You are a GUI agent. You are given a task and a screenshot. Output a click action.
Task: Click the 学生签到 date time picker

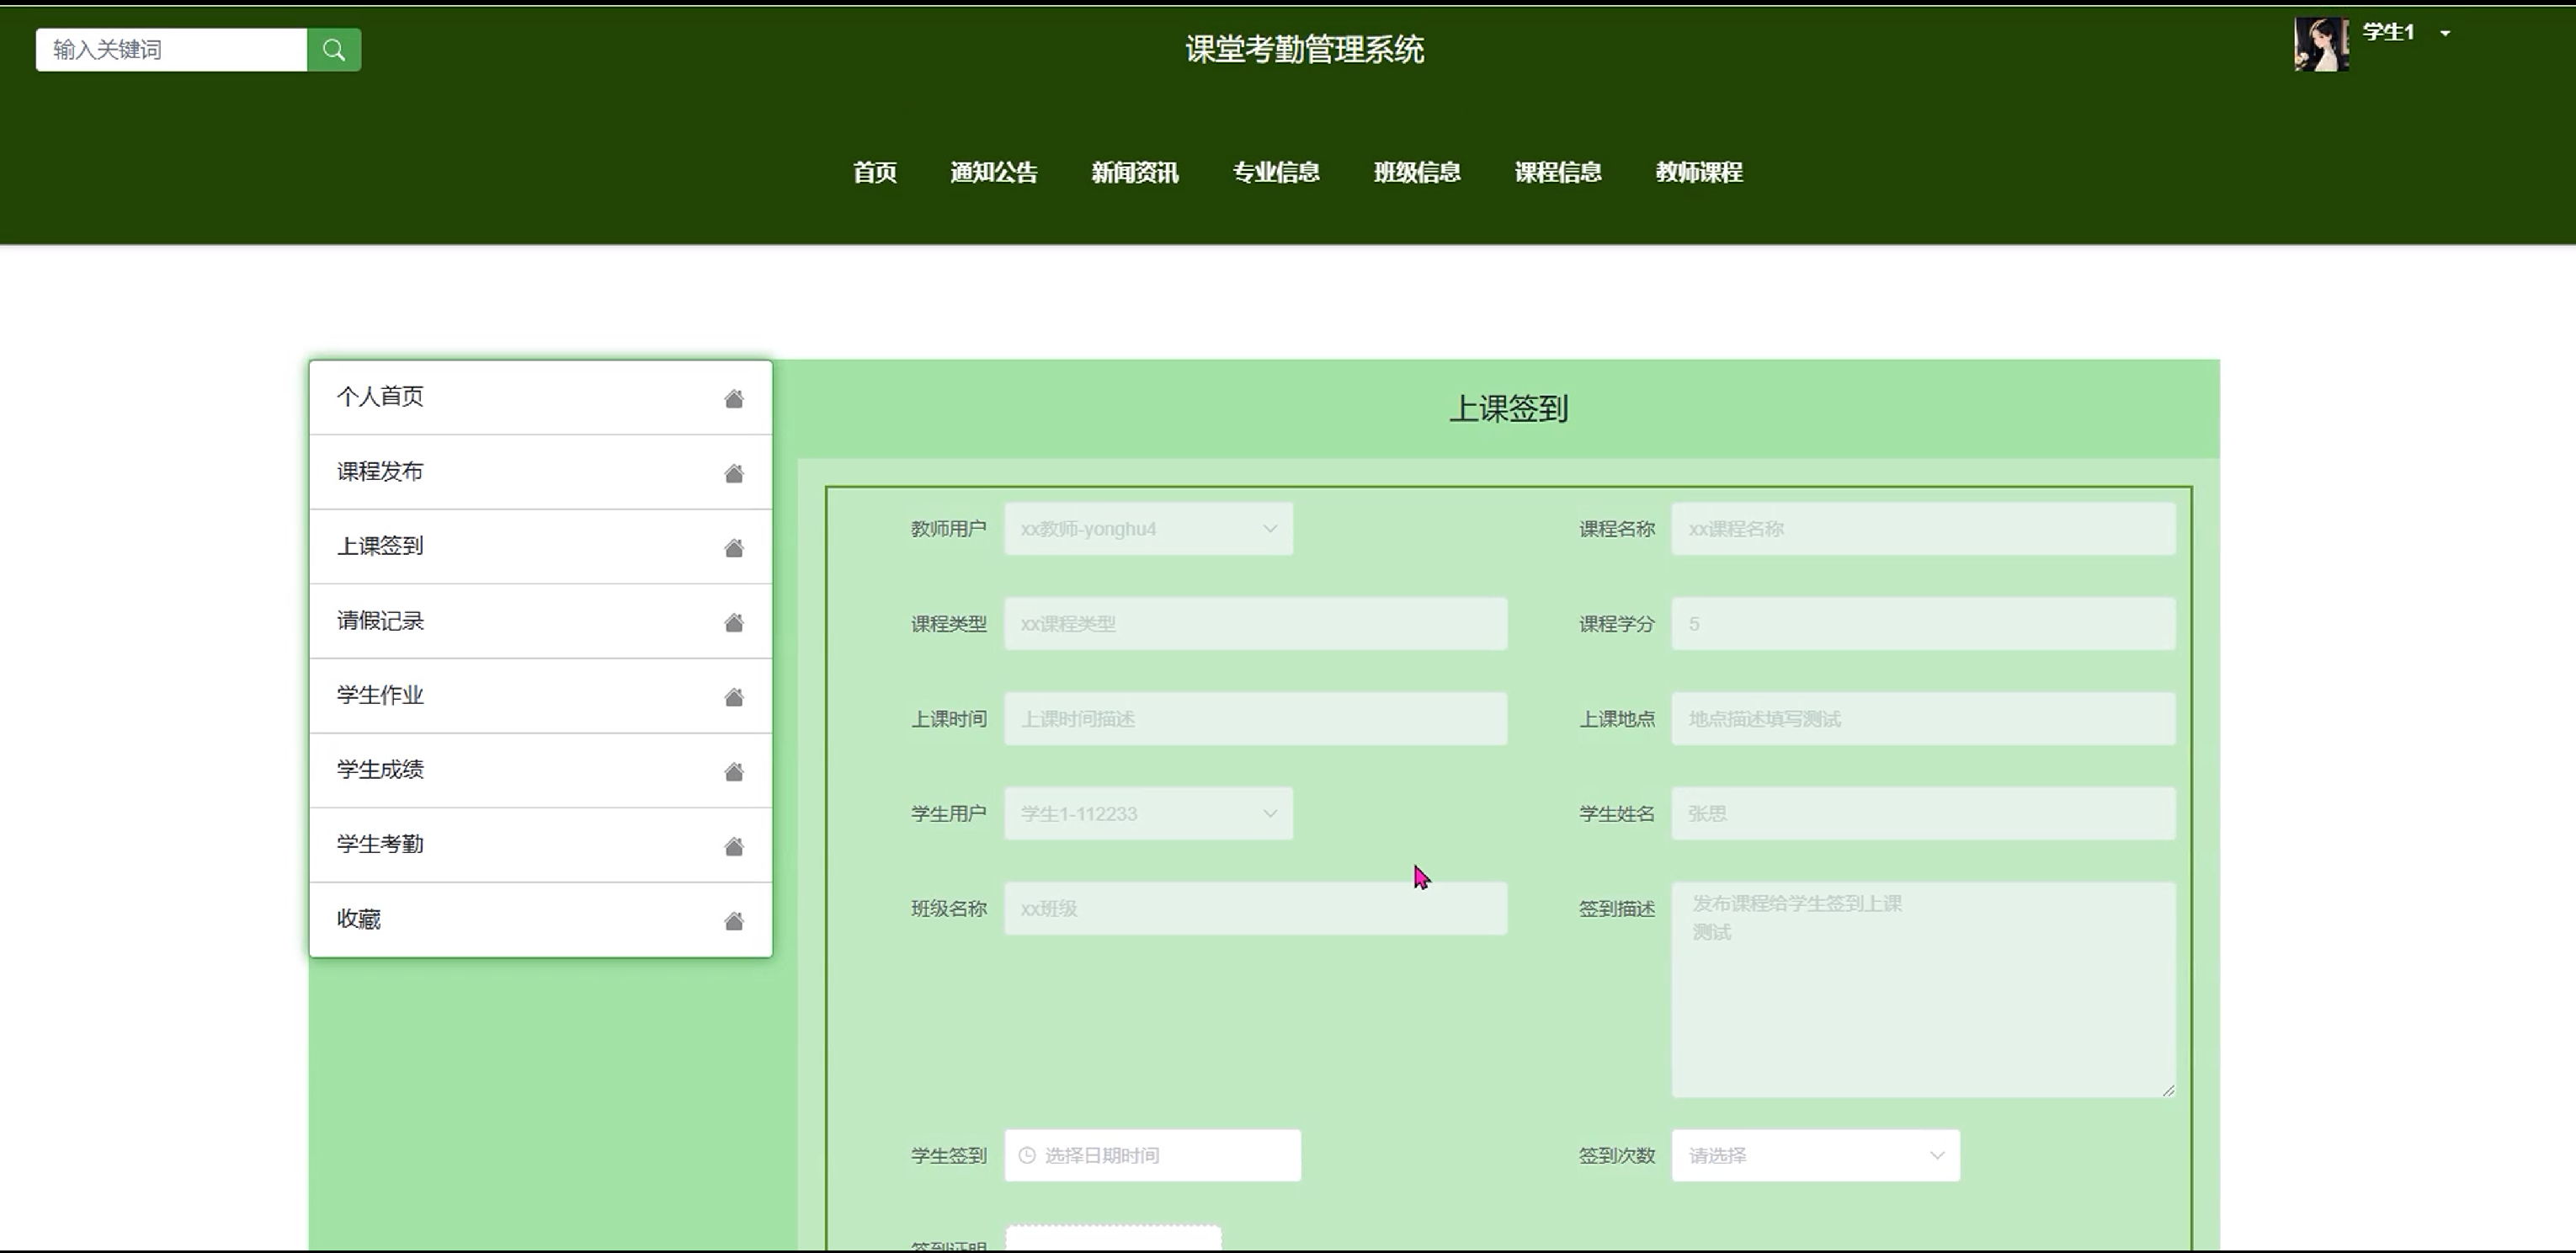[1152, 1156]
